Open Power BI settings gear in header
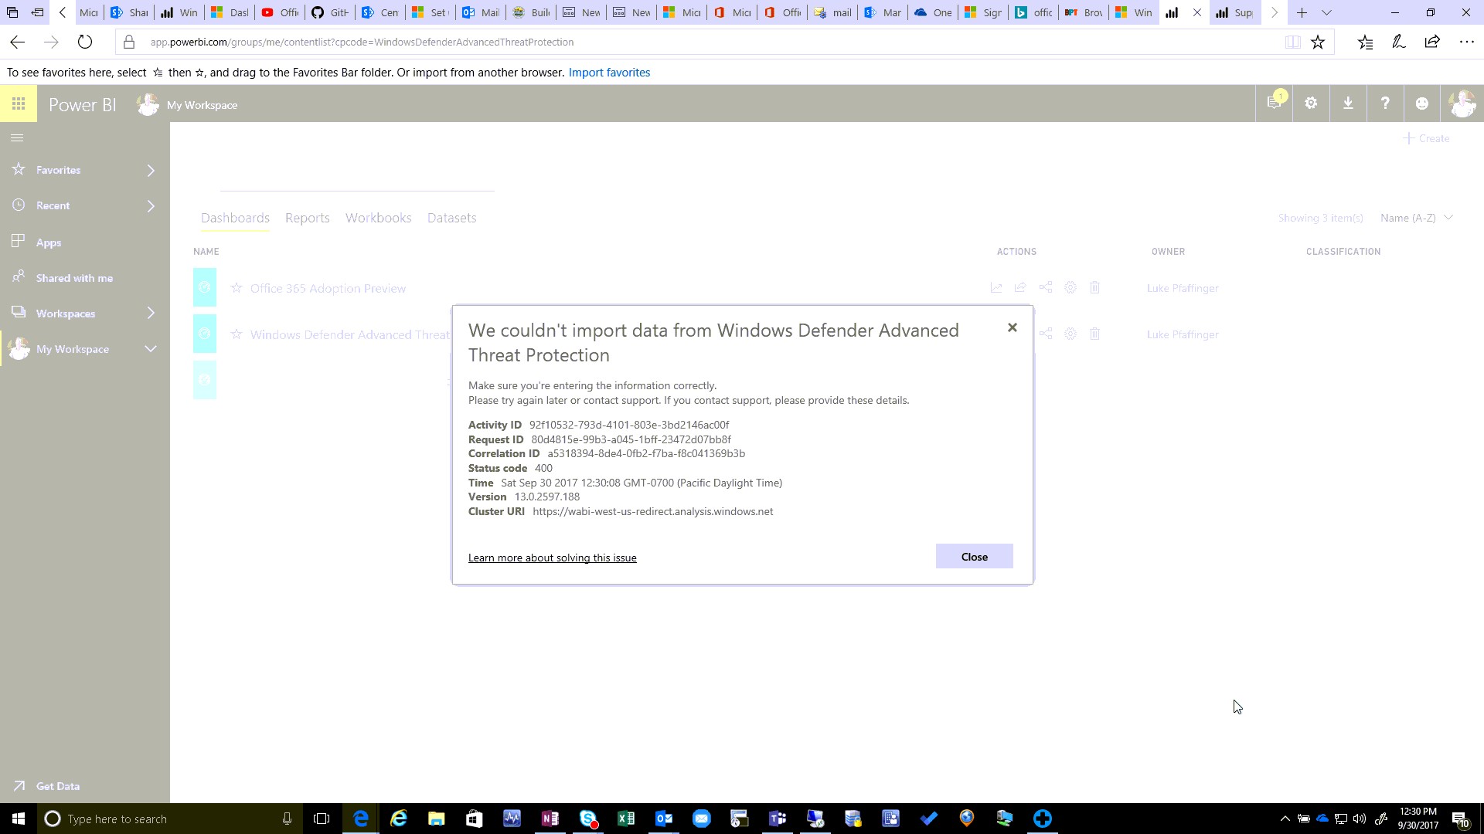Screen dimensions: 1484x834 (x=1311, y=103)
